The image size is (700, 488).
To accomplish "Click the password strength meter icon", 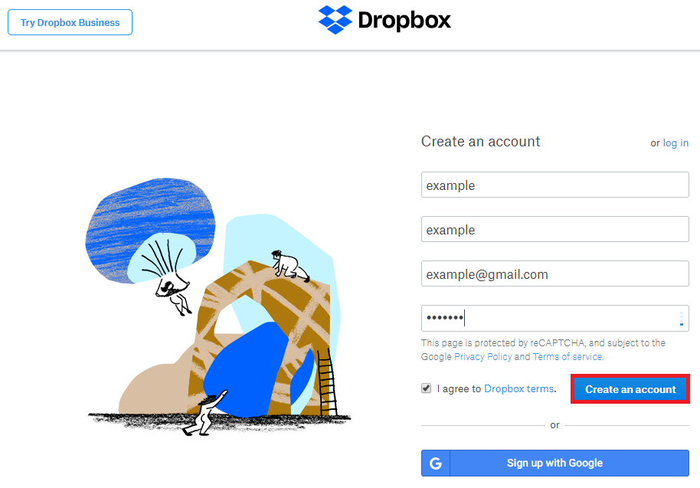I will pyautogui.click(x=682, y=319).
